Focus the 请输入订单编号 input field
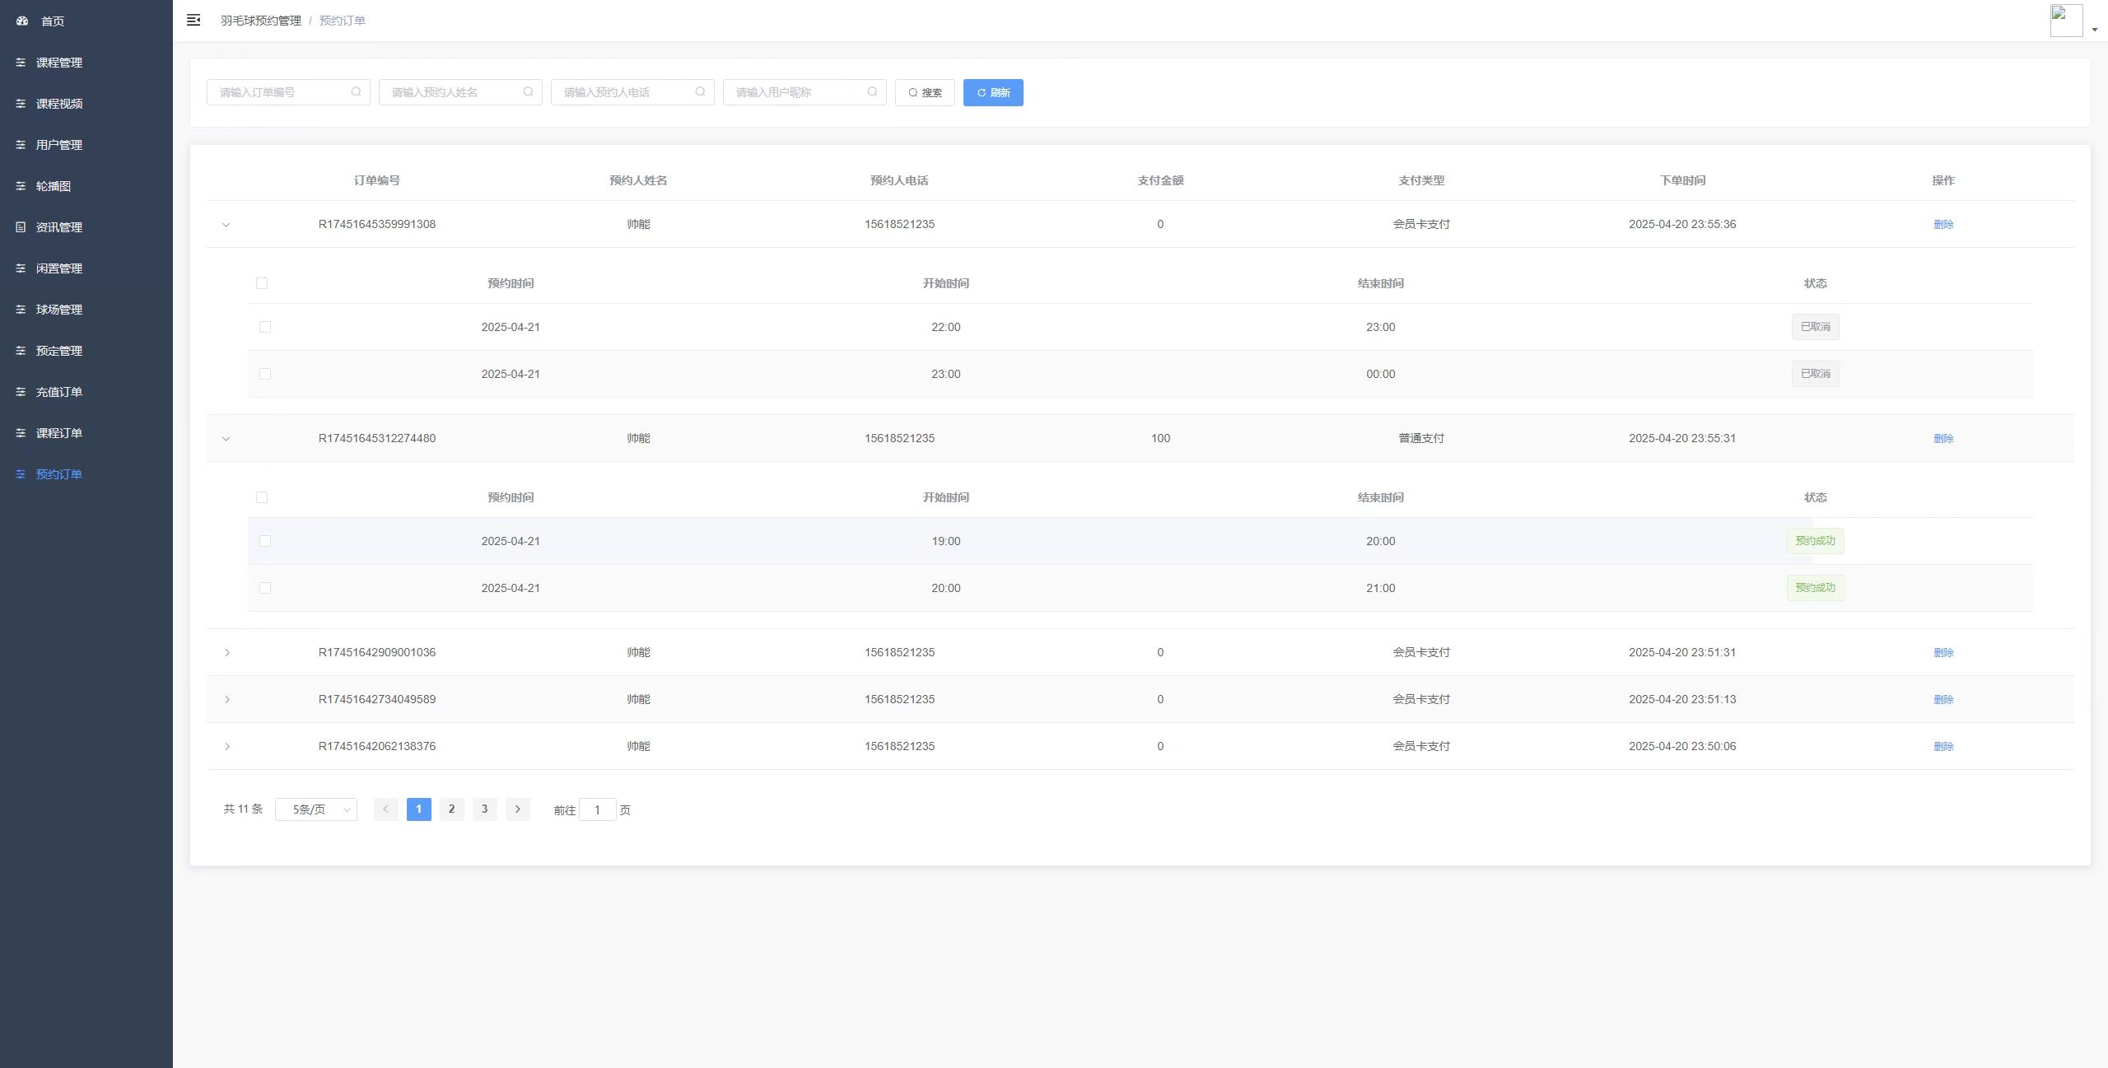 (288, 92)
